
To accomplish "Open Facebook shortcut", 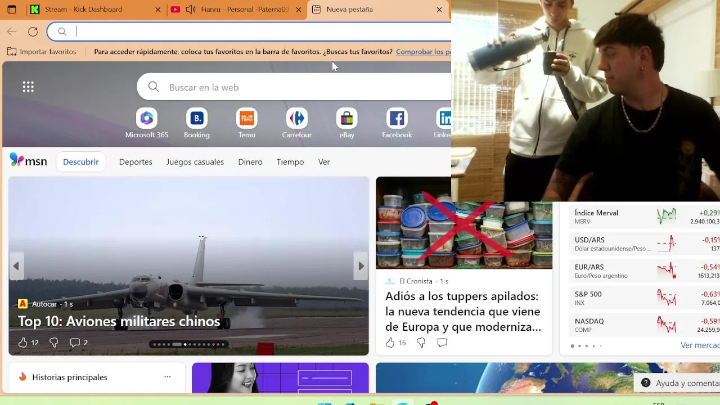I will click(x=397, y=123).
